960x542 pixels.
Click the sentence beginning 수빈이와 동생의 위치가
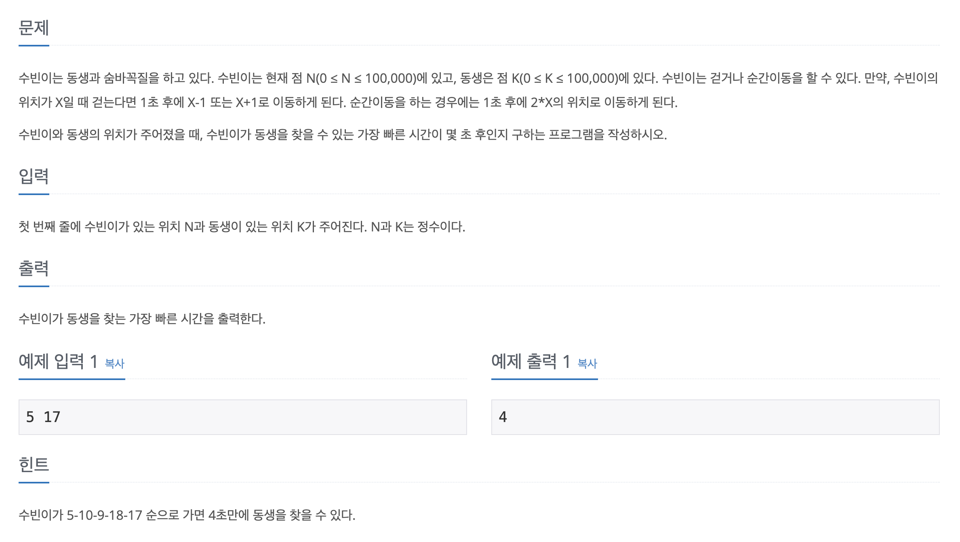[x=343, y=134]
